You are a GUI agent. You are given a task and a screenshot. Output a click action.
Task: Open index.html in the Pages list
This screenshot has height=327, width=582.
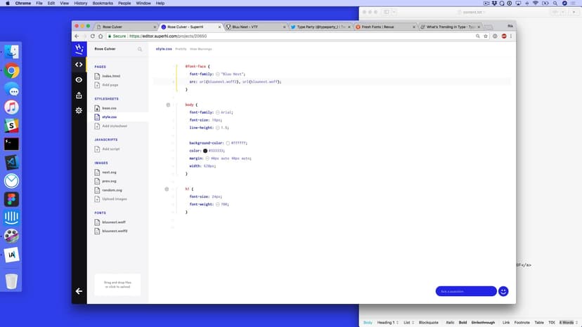[x=110, y=76]
